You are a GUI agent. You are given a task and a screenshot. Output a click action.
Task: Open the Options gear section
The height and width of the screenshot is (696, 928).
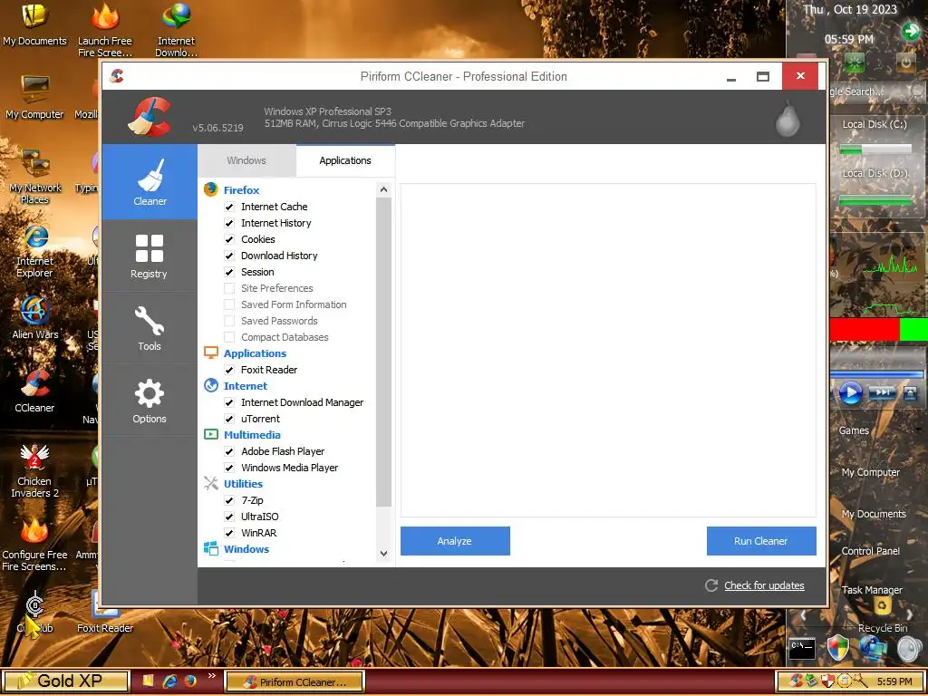[150, 401]
